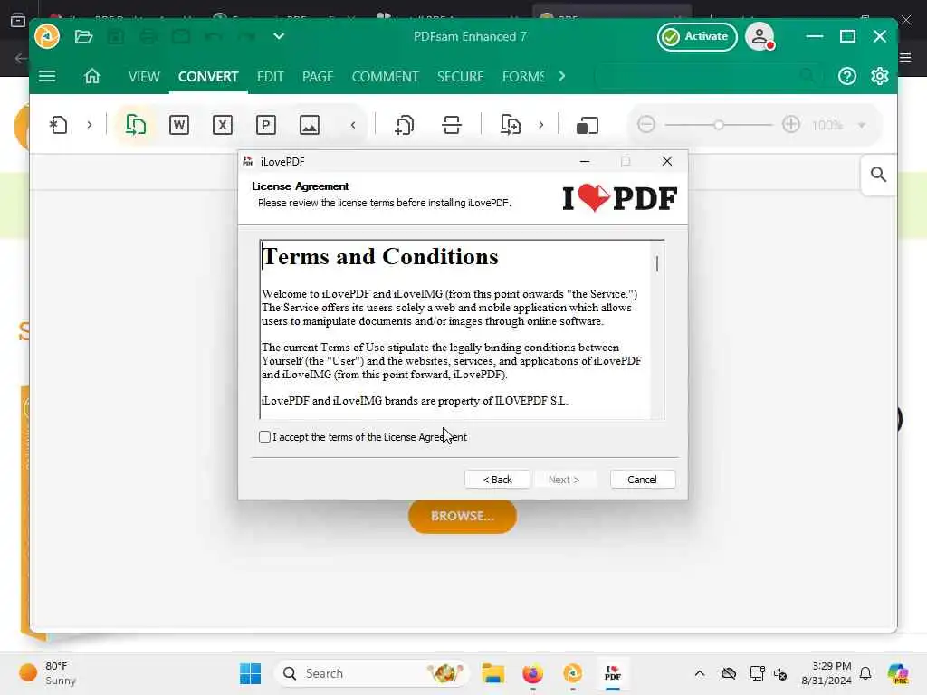927x695 pixels.
Task: Click the ribbon search field
Action: pyautogui.click(x=708, y=76)
